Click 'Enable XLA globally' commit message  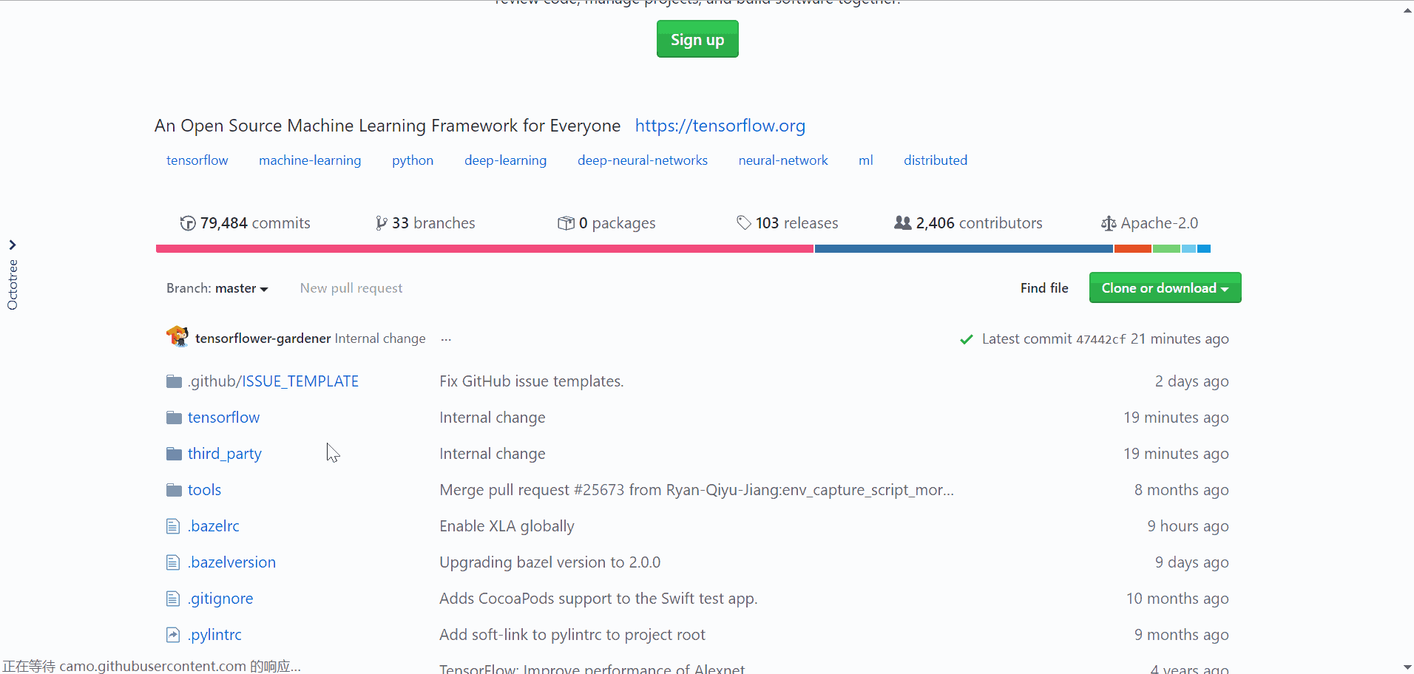(507, 526)
